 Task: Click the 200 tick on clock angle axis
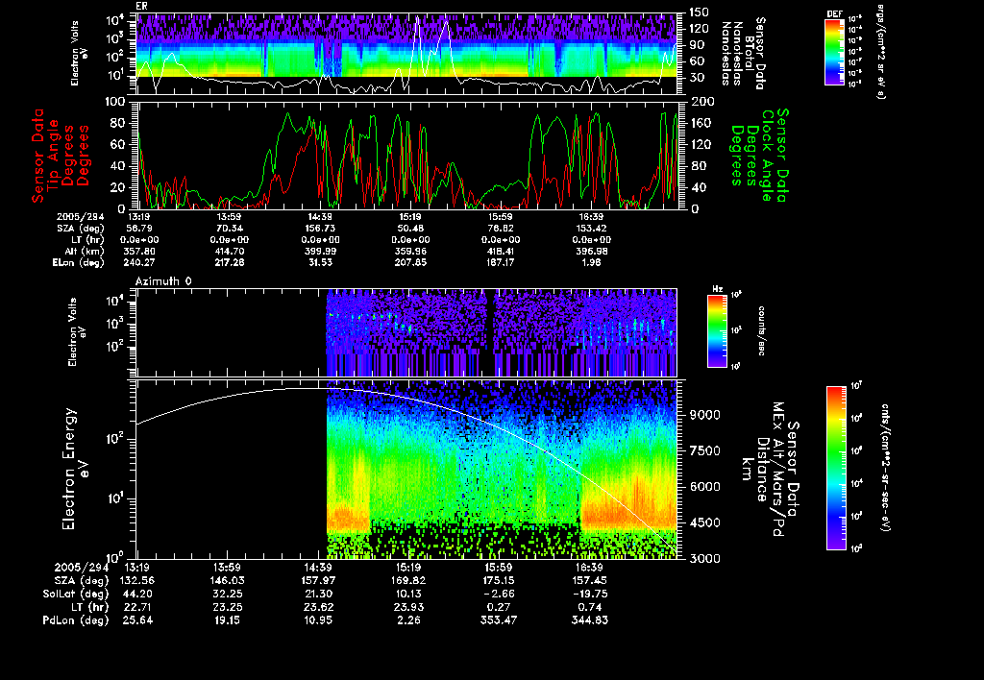pyautogui.click(x=701, y=102)
